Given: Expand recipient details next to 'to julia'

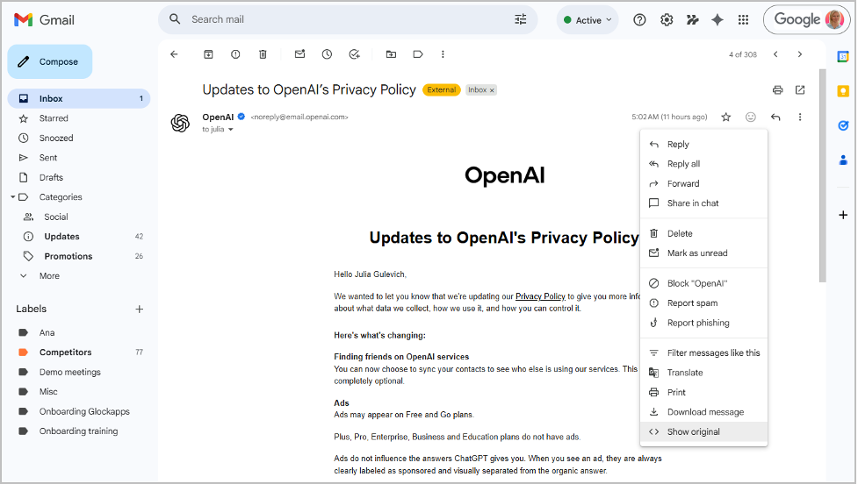Looking at the screenshot, I should pyautogui.click(x=231, y=130).
